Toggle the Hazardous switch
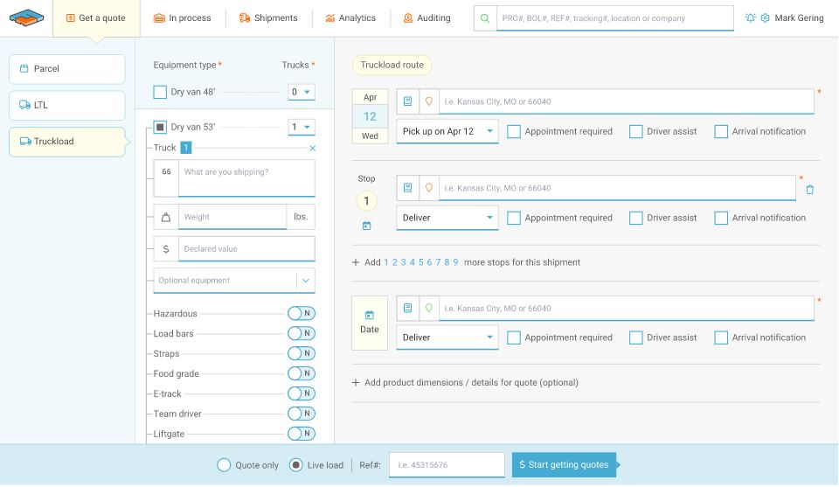Screen dimensions: 839x487 pyautogui.click(x=302, y=313)
